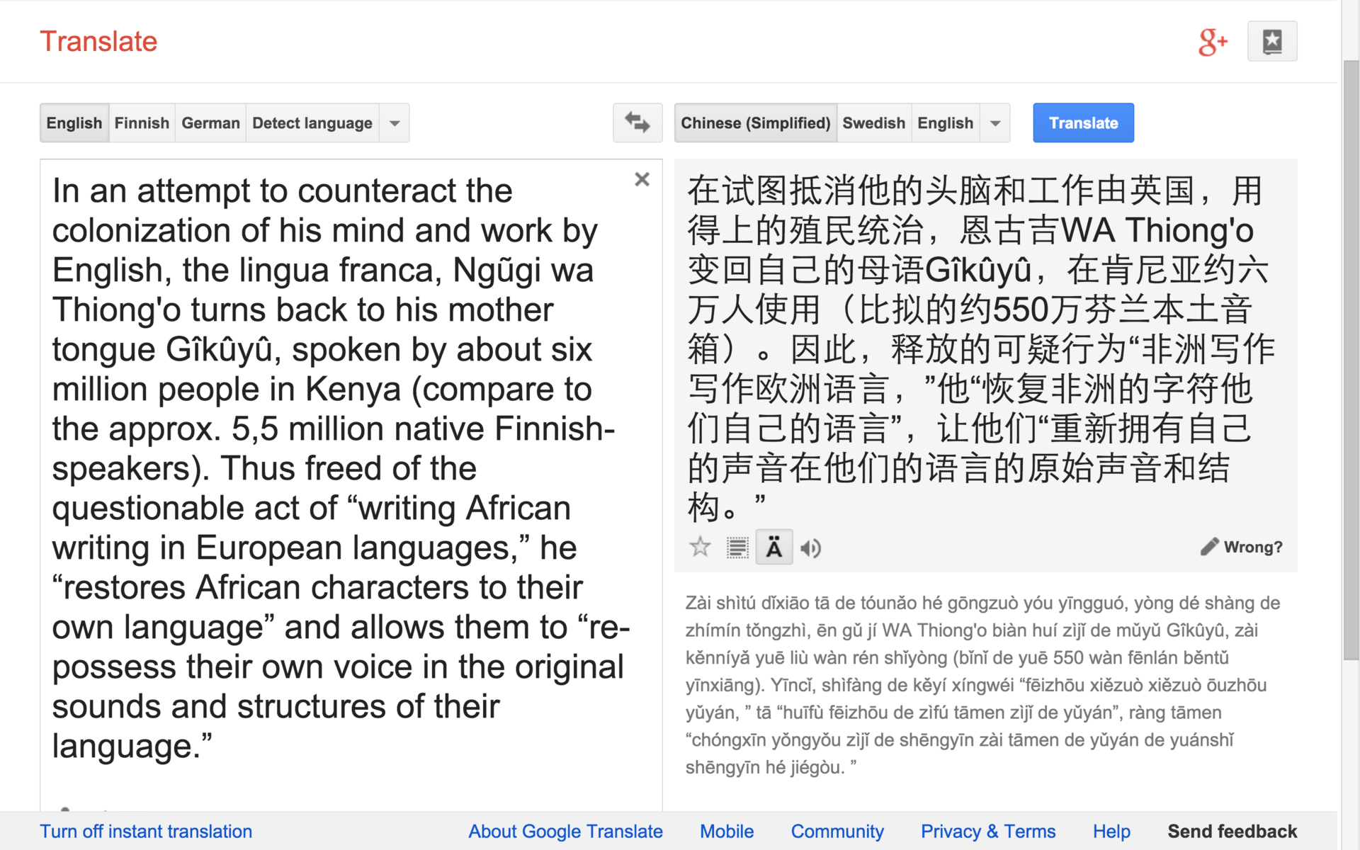Listen to the translation via the speaker icon
The width and height of the screenshot is (1360, 850).
click(x=810, y=548)
